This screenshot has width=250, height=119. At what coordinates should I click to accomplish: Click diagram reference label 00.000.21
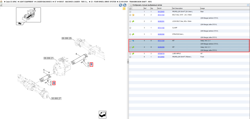(48, 59)
